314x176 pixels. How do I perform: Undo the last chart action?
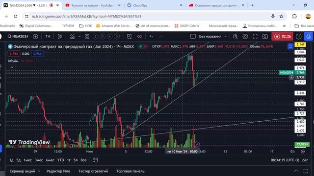tap(151, 36)
